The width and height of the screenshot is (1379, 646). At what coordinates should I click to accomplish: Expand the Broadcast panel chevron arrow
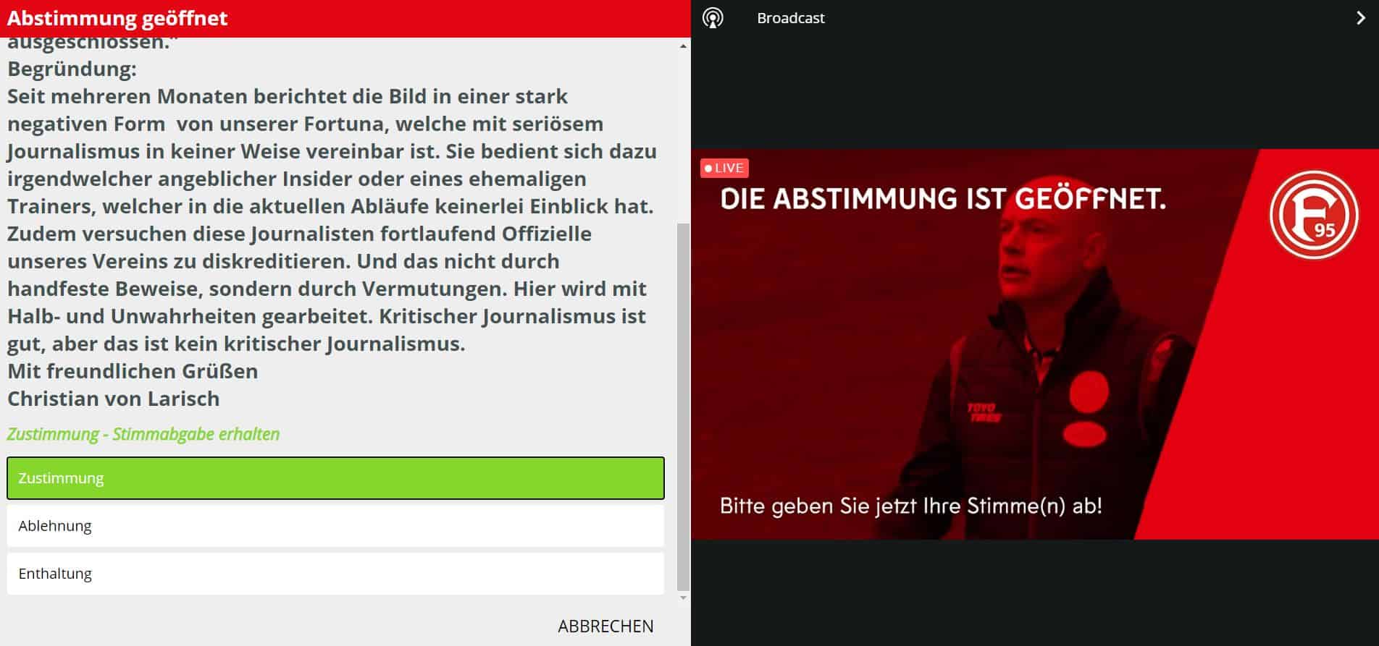click(1360, 18)
